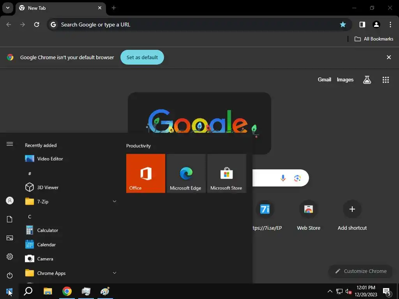Viewport: 399px width, 299px height.
Task: Expand the Start menu hamburger button
Action: [10, 144]
